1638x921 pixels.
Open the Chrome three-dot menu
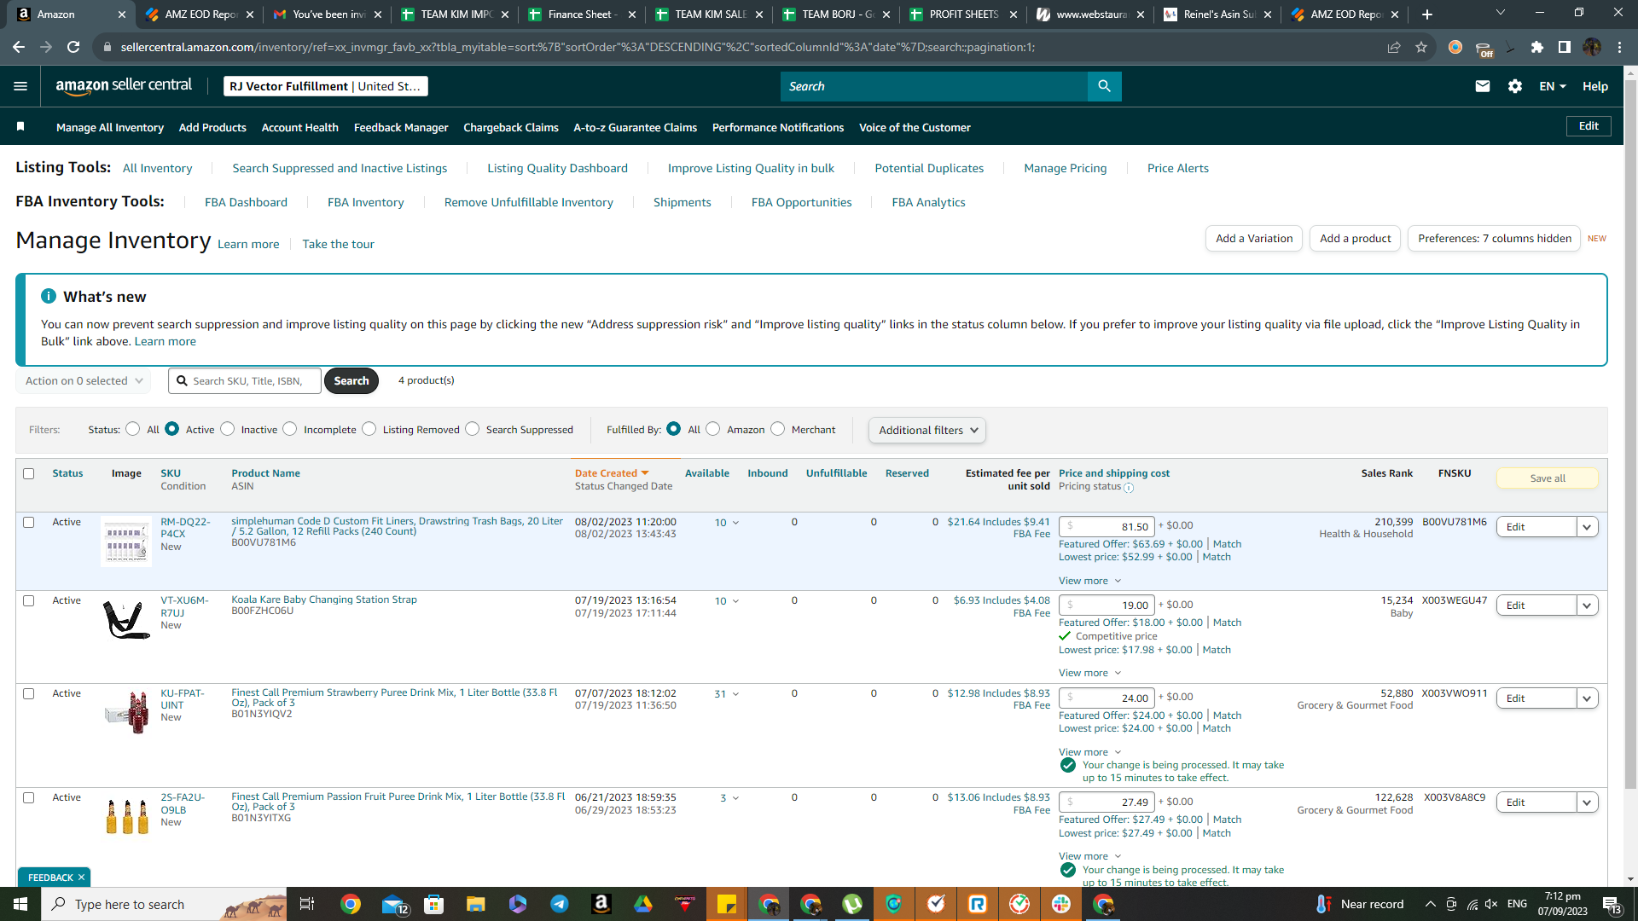[1619, 47]
